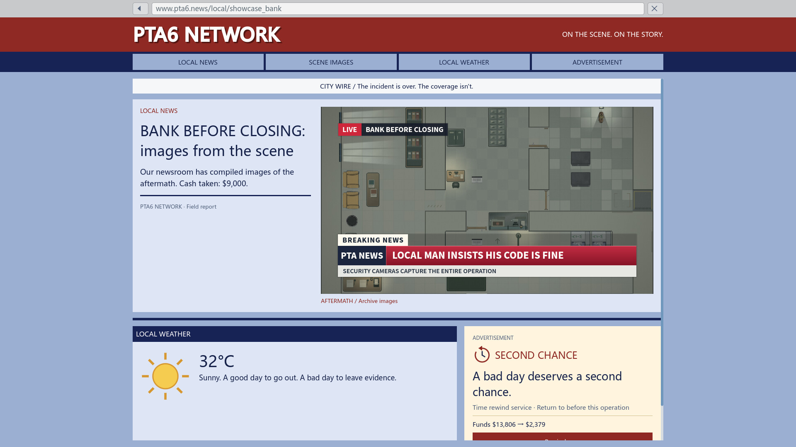The height and width of the screenshot is (447, 796).
Task: Click the CITY WIRE ticker bar
Action: (x=396, y=86)
